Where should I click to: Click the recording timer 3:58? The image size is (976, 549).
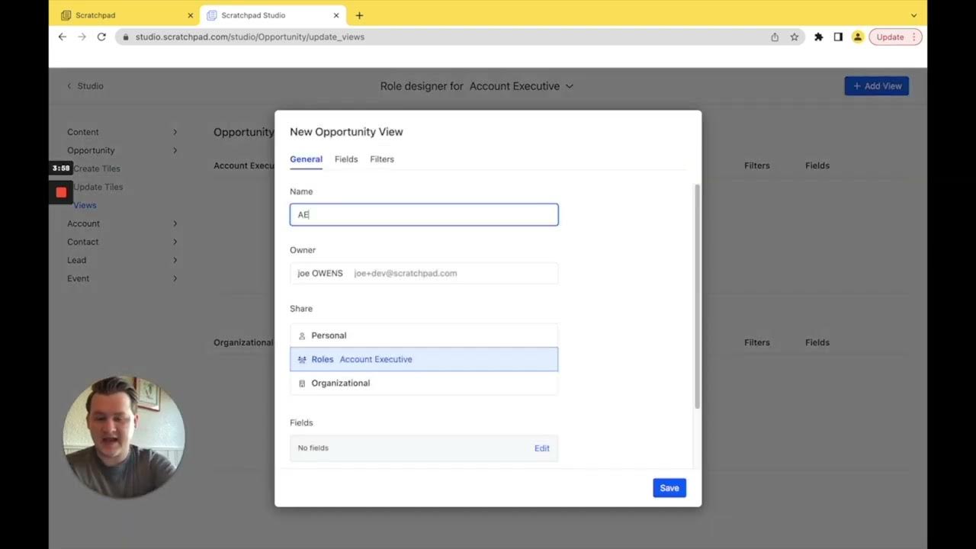[x=61, y=169]
